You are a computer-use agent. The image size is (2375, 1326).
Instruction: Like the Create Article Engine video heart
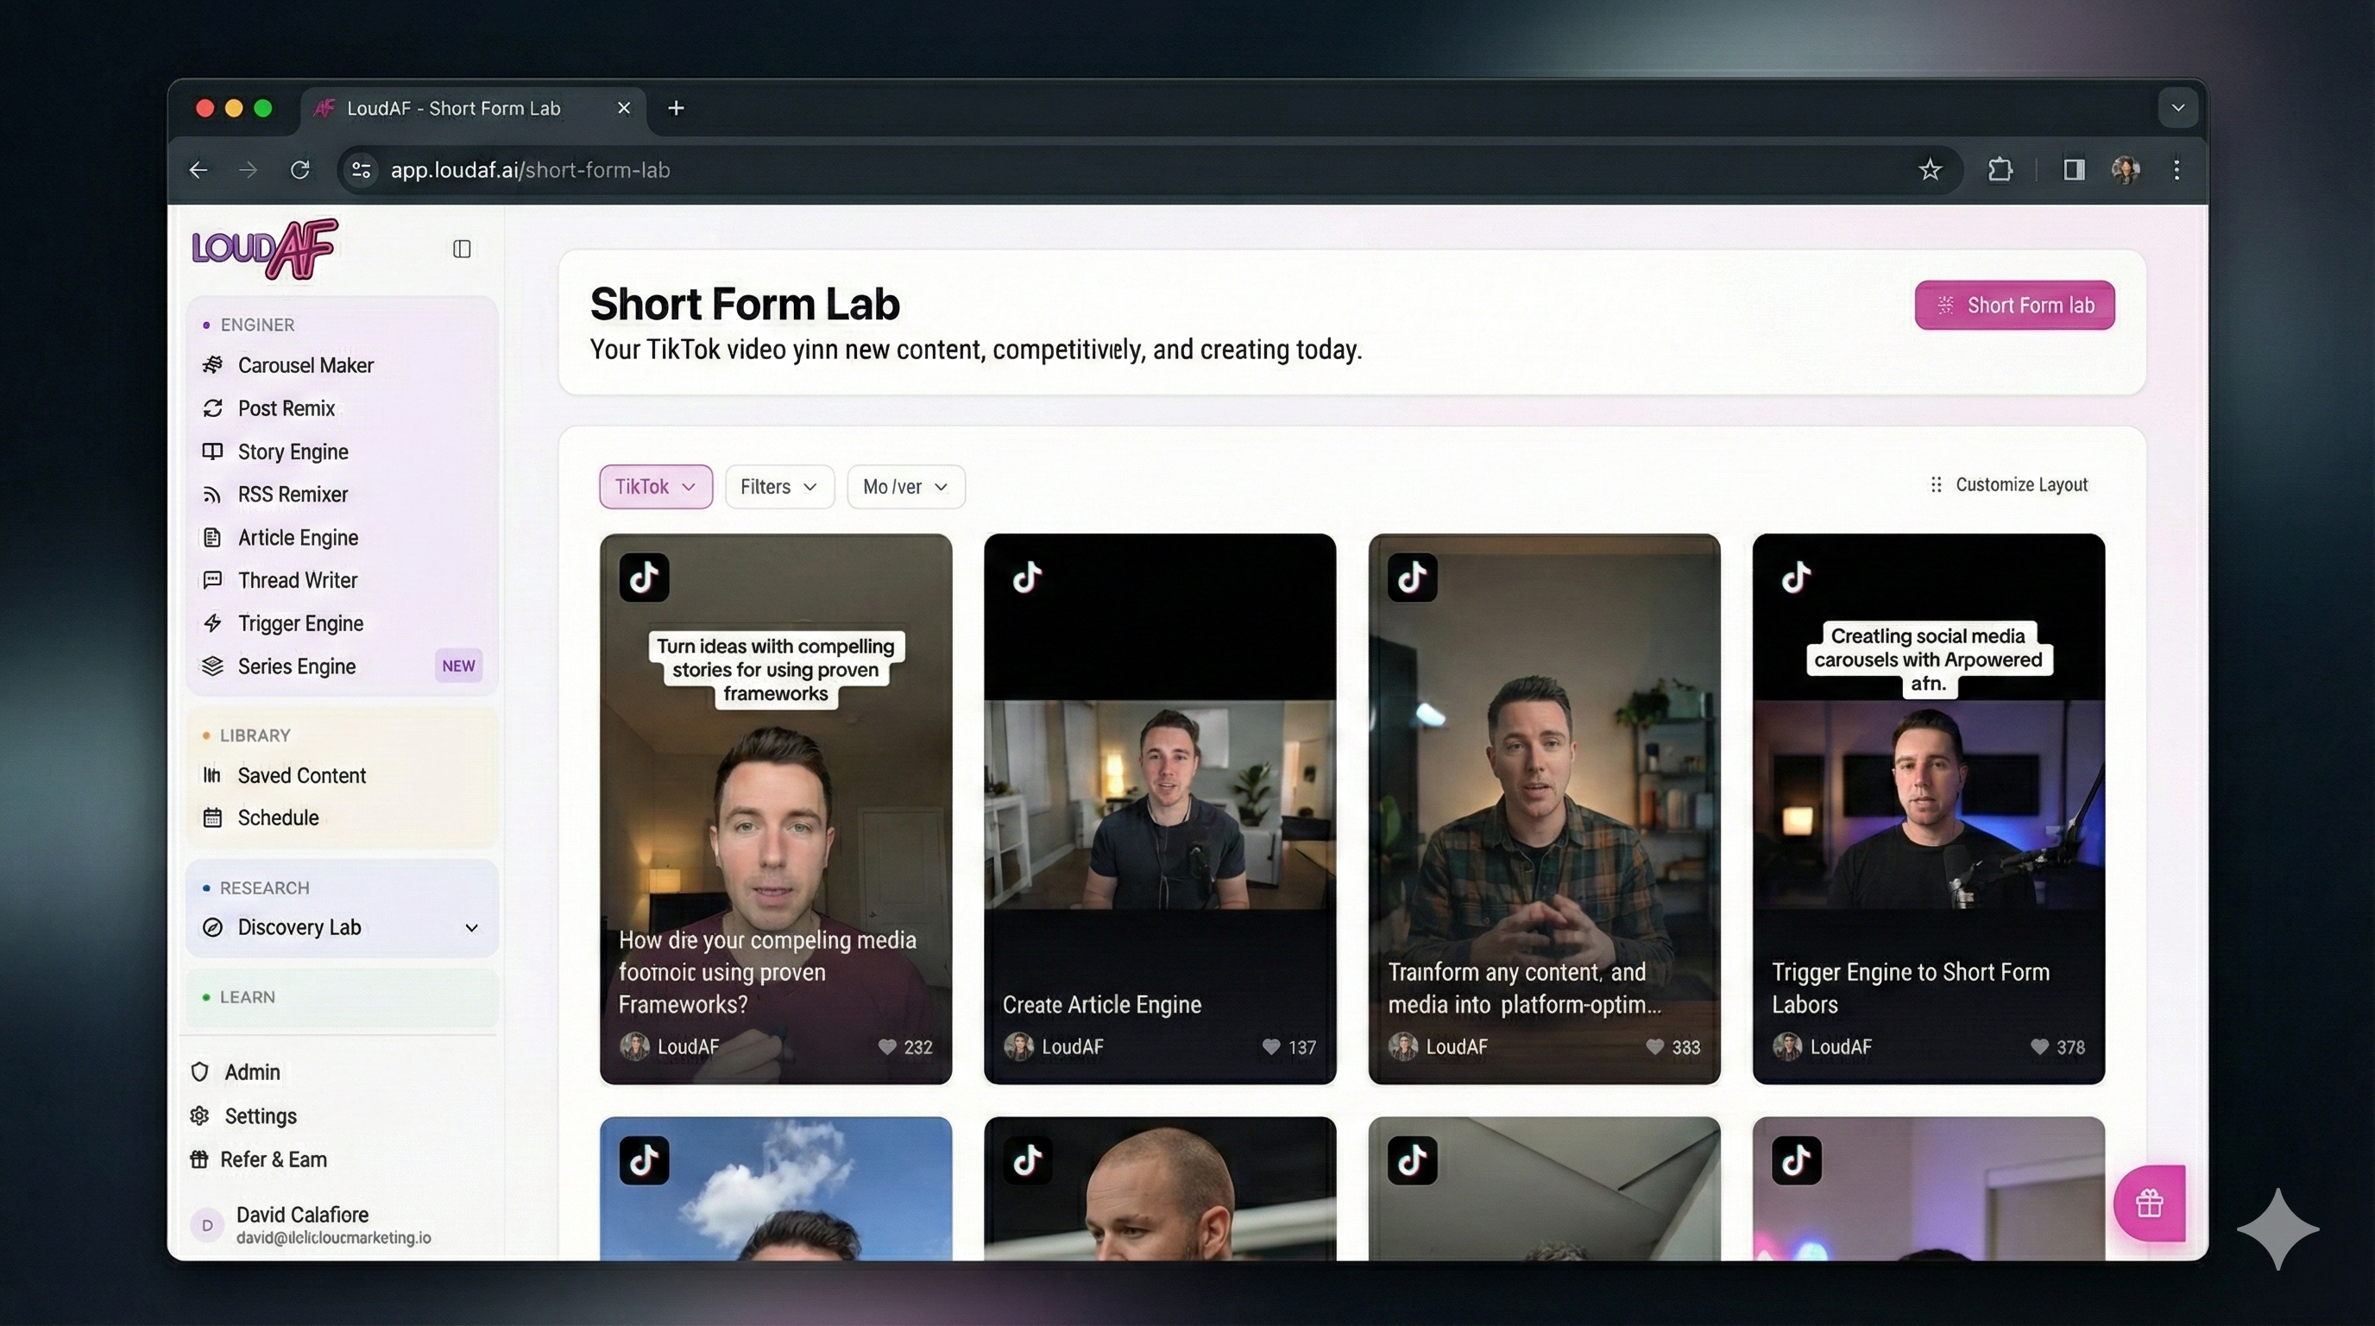click(x=1270, y=1046)
